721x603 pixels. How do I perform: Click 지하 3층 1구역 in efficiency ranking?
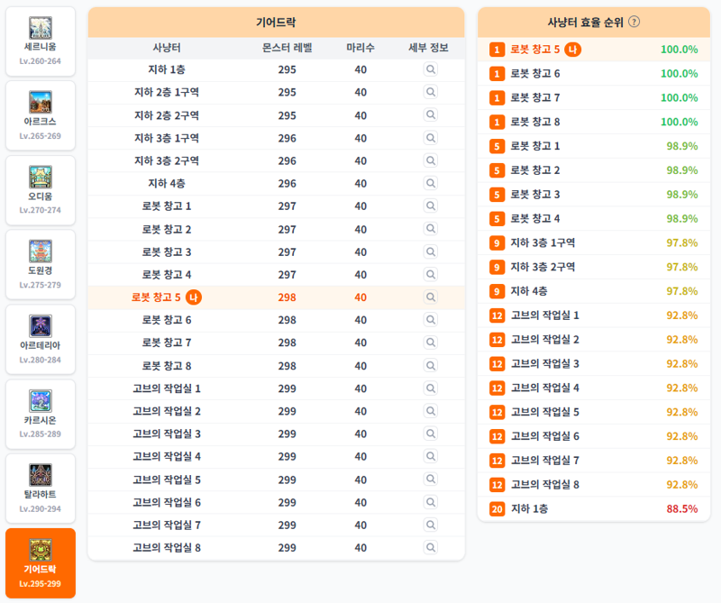pos(594,242)
